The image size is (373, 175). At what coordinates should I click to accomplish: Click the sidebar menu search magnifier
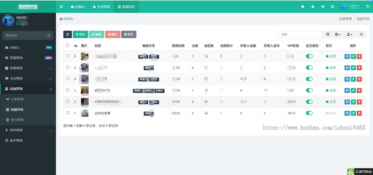[x=49, y=35]
